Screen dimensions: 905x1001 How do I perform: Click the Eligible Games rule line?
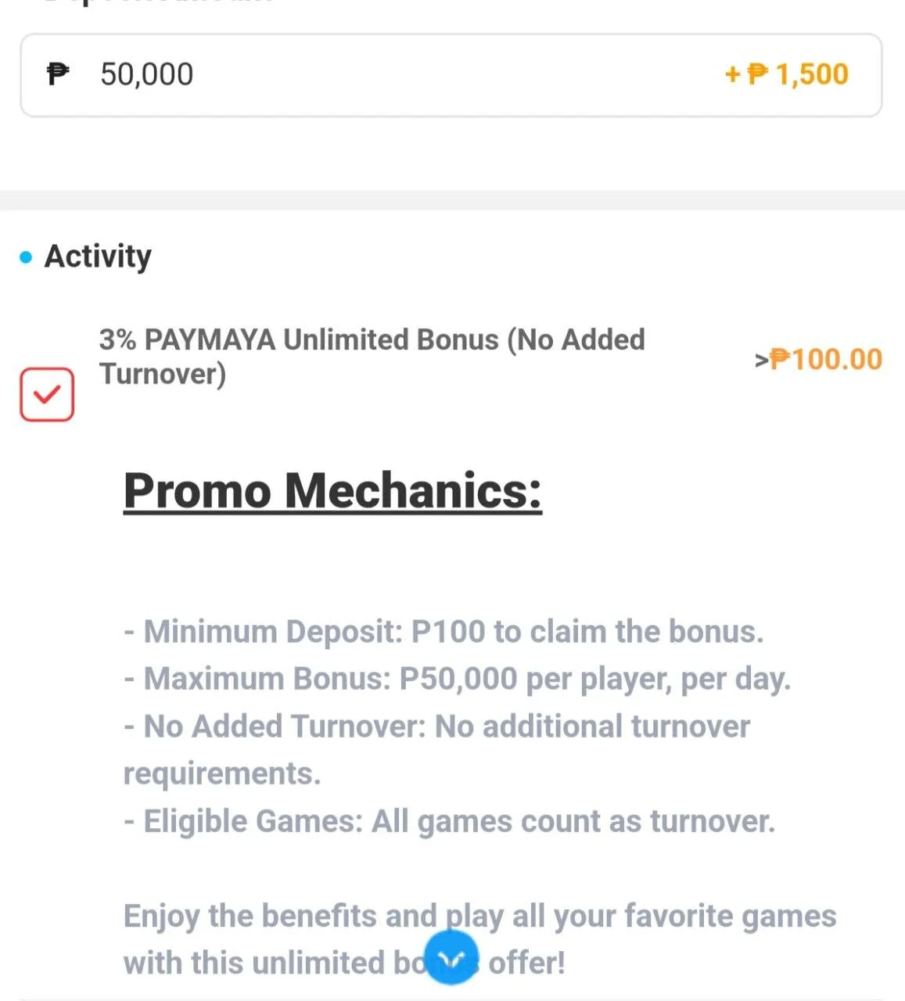tap(449, 821)
